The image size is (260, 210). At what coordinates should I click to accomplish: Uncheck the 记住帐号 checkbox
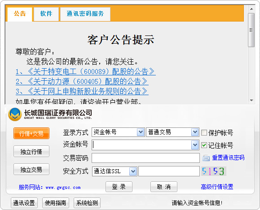[204, 145]
